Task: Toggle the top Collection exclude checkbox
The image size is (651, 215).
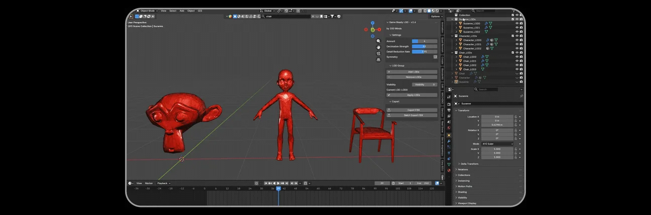Action: point(513,15)
